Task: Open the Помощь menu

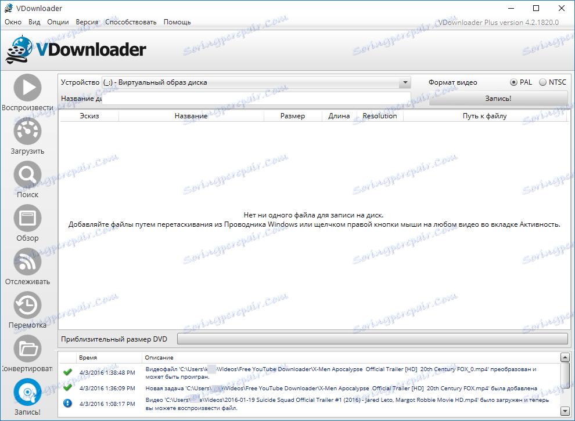Action: 177,21
